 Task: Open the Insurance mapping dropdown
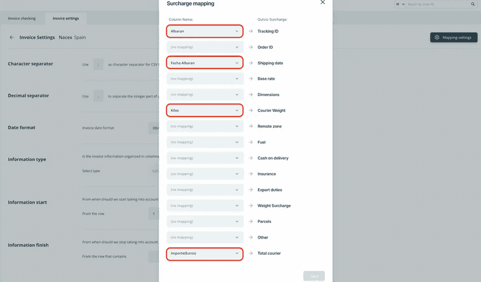205,174
